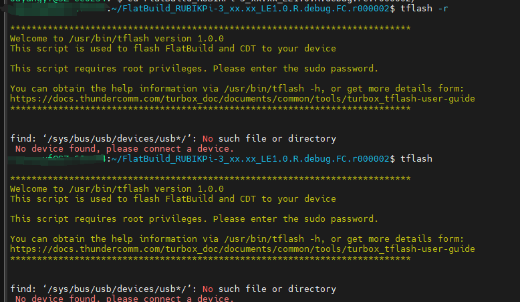
Task: Click the first red 'No device found' message
Action: (x=124, y=148)
